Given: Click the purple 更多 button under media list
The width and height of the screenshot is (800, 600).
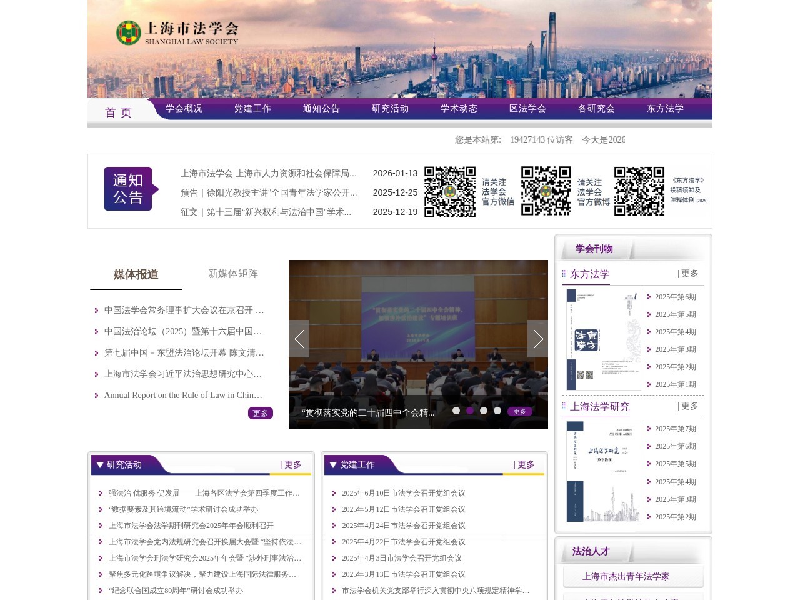Looking at the screenshot, I should pos(261,413).
